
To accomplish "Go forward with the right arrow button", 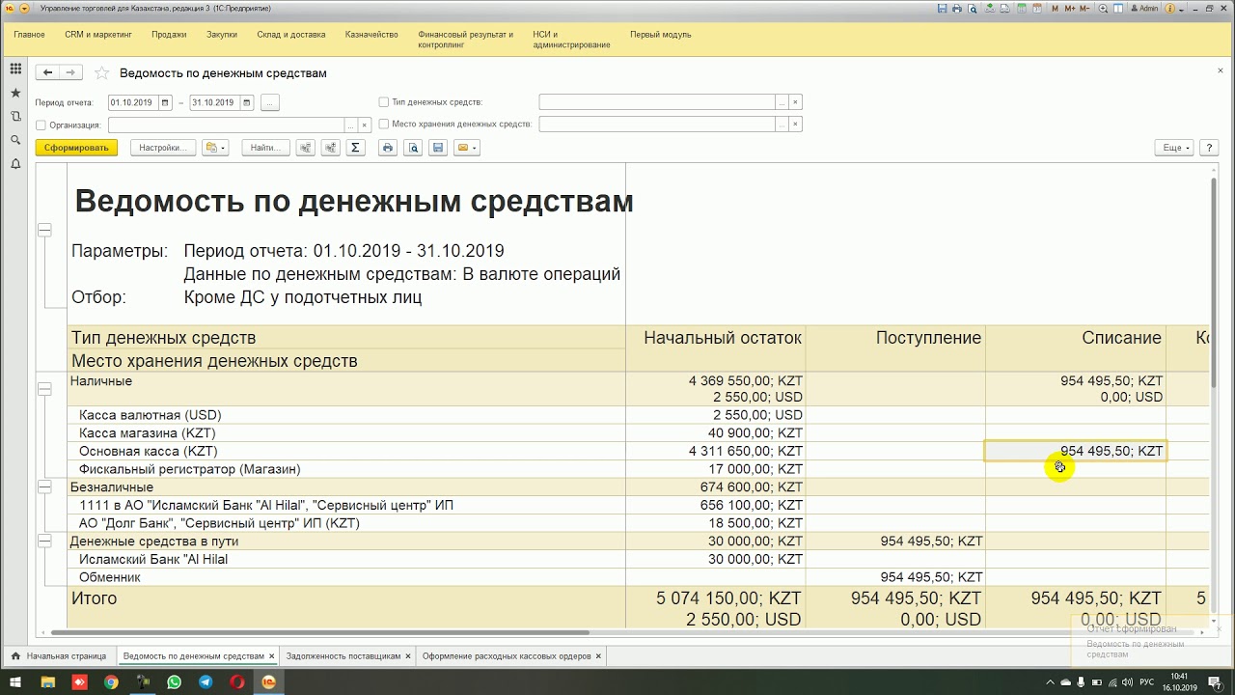I will pyautogui.click(x=70, y=72).
